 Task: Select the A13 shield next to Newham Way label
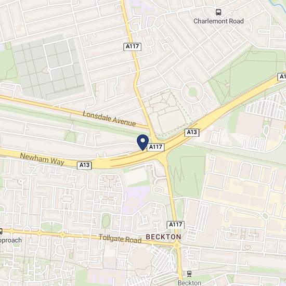click(x=84, y=165)
